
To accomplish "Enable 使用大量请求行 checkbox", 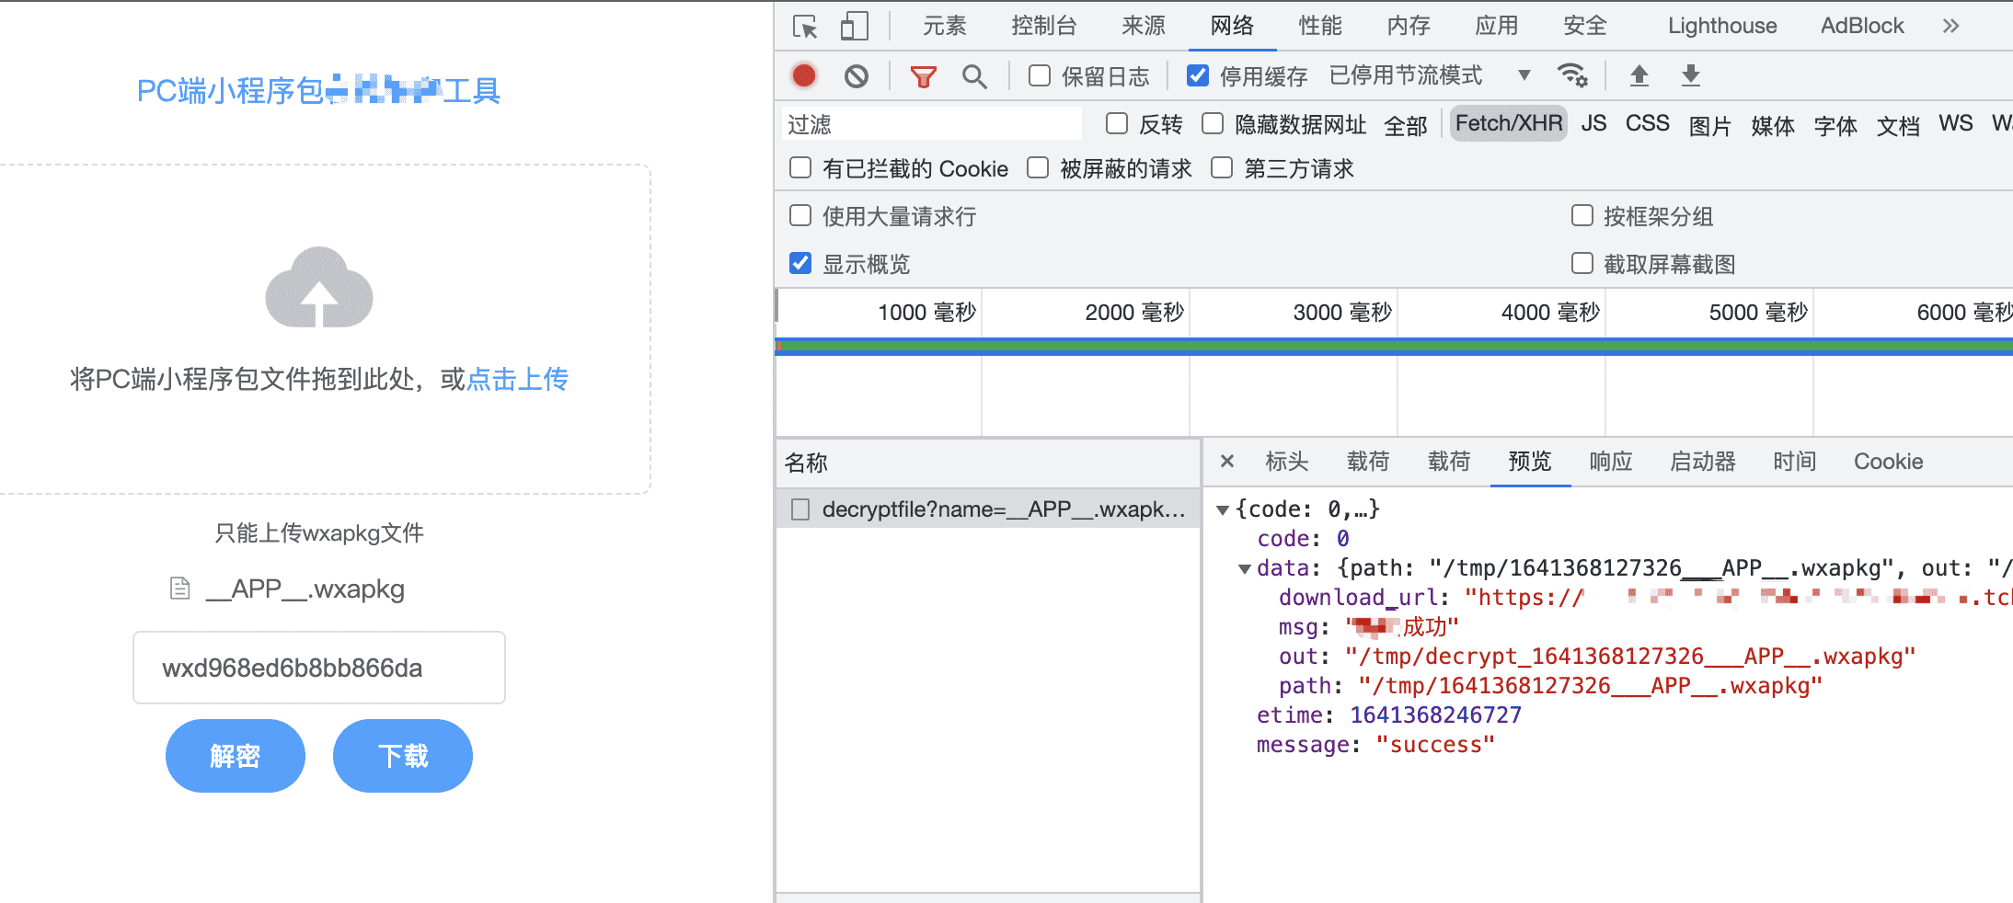I will click(800, 215).
